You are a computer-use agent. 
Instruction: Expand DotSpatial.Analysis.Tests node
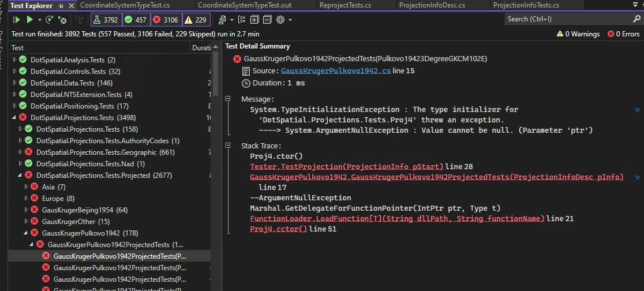pos(15,59)
